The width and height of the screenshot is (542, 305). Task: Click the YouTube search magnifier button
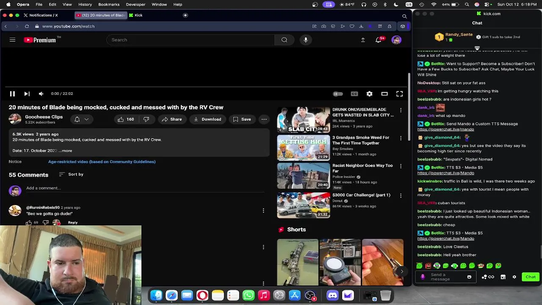(x=285, y=40)
